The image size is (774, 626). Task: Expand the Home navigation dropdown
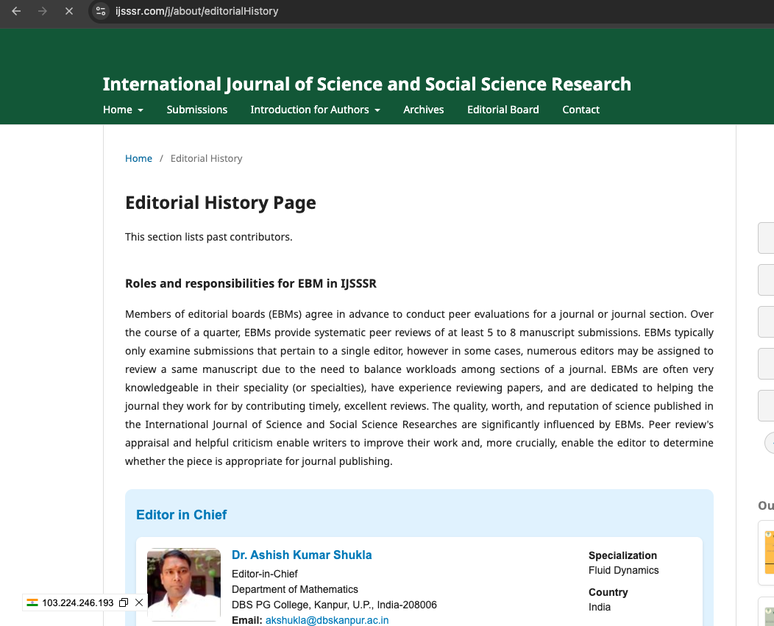(x=123, y=110)
